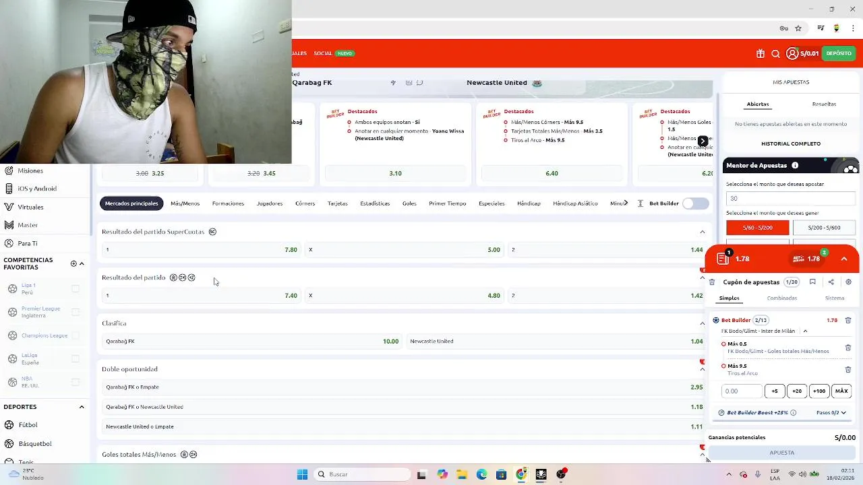Collapse FK Bodo/Glimt - Inter de Milán selection

click(805, 331)
